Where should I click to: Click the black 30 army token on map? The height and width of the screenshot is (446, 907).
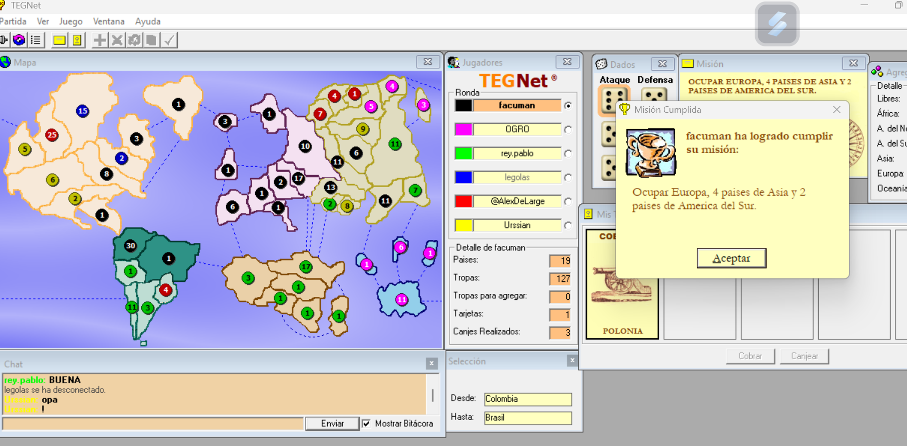130,245
